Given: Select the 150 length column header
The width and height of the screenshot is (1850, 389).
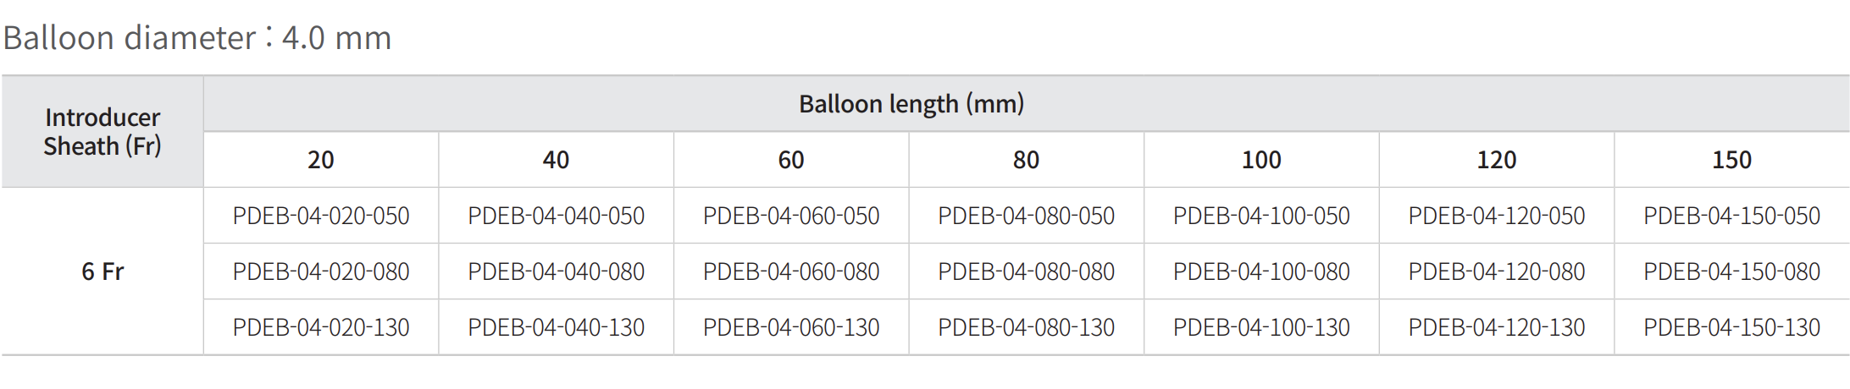Looking at the screenshot, I should click(x=1731, y=160).
